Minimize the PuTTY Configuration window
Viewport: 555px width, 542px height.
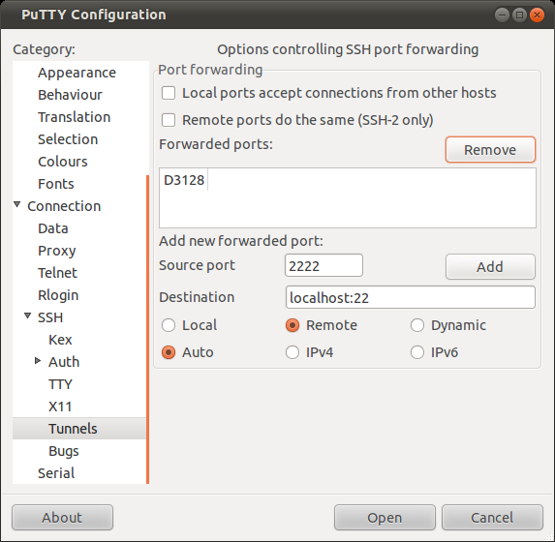pyautogui.click(x=502, y=15)
